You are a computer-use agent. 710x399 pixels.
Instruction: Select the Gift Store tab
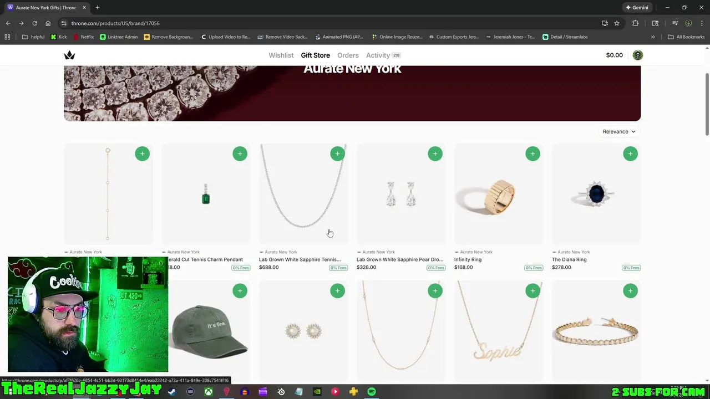pyautogui.click(x=315, y=55)
